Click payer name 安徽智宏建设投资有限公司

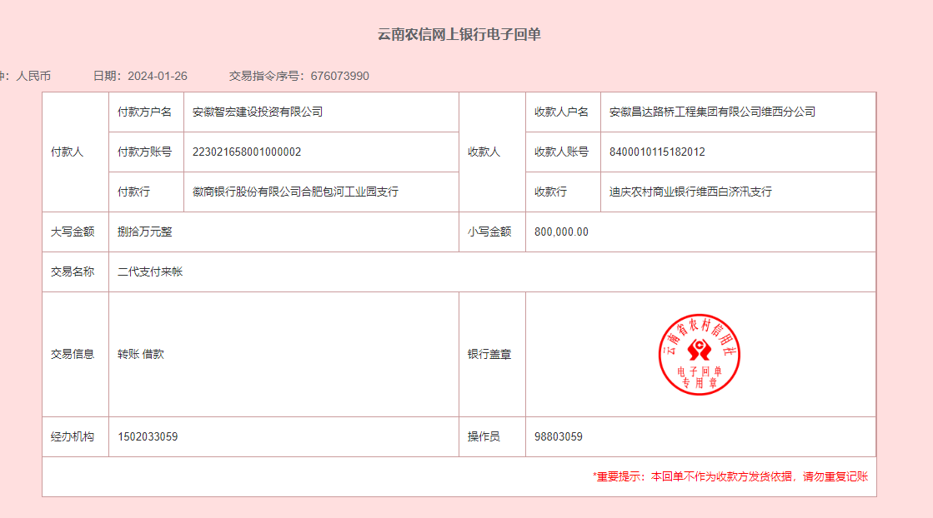(257, 112)
